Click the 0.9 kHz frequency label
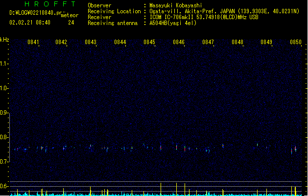The width and height of the screenshot is (308, 196). pos(4,113)
